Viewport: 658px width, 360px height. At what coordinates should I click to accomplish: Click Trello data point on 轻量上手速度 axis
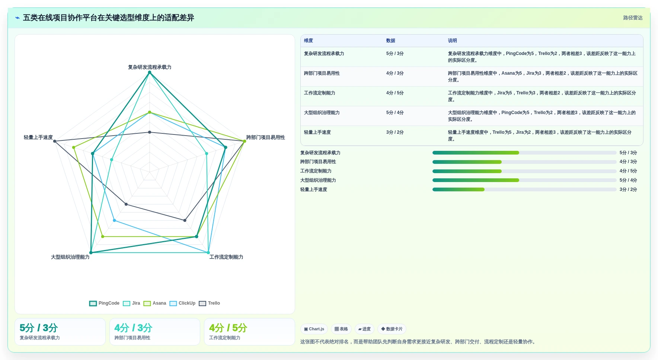click(x=55, y=141)
